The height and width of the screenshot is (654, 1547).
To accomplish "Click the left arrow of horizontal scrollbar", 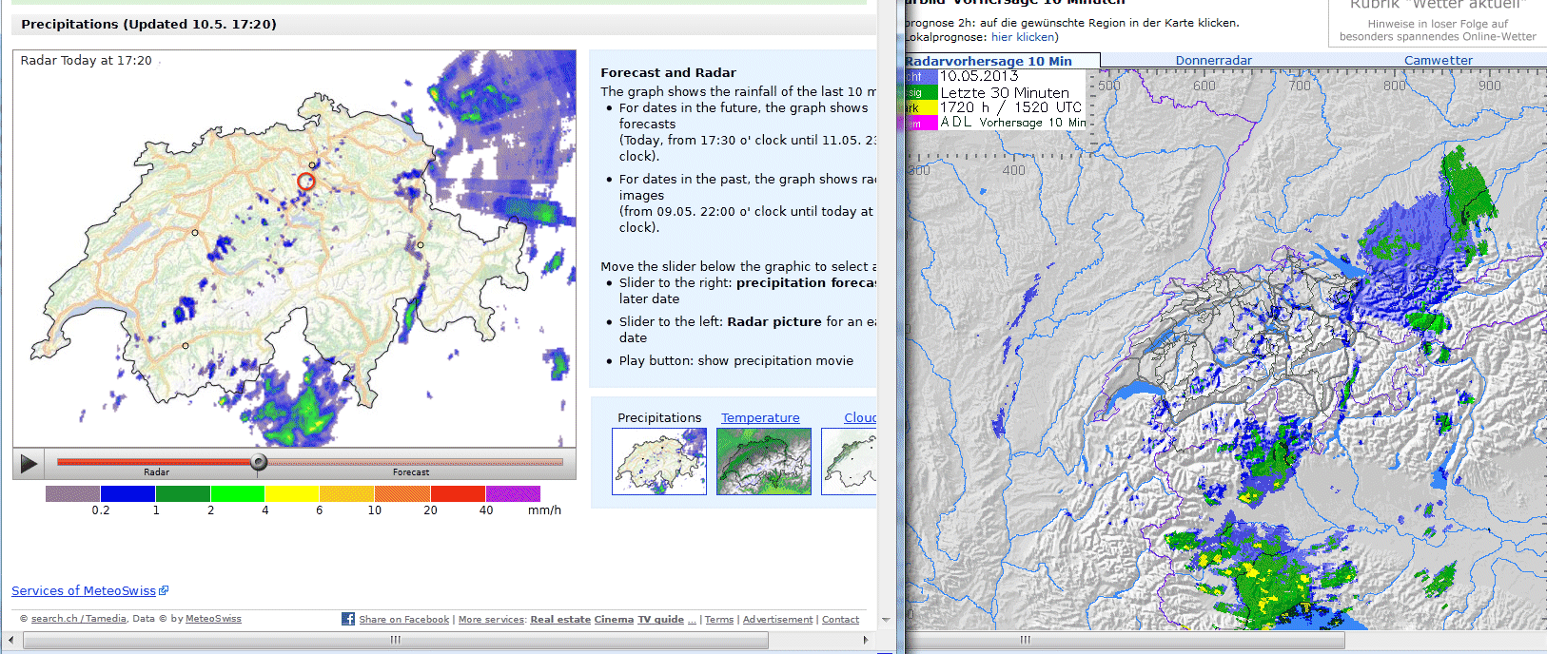I will pyautogui.click(x=10, y=641).
